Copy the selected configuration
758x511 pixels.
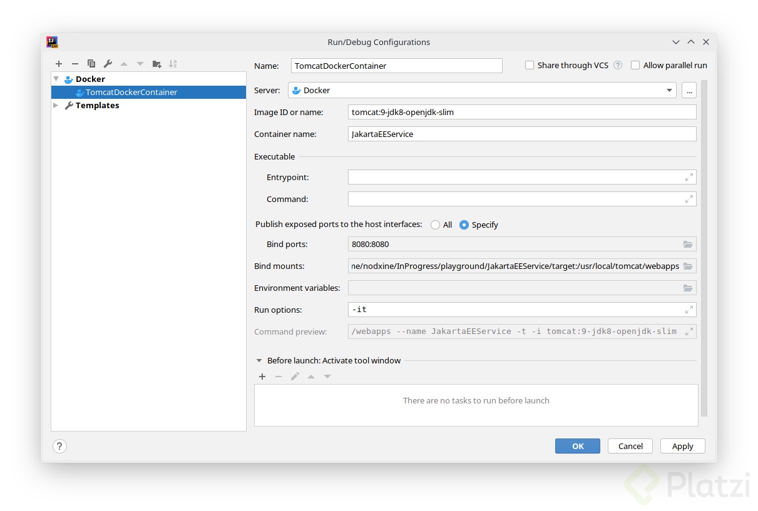click(91, 64)
